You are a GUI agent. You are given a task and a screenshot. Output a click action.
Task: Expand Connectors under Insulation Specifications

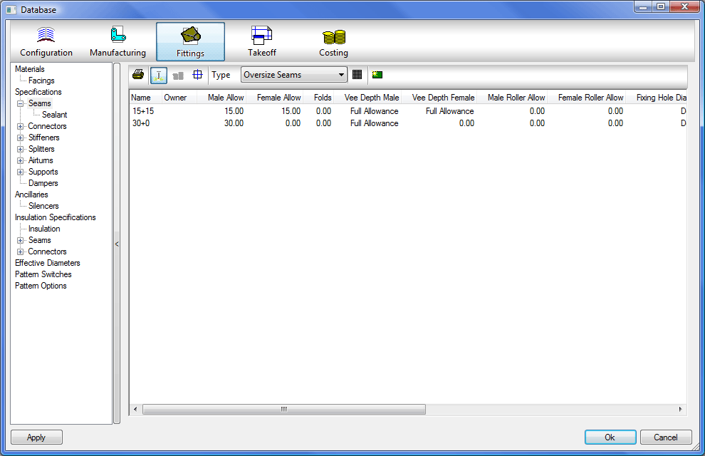coord(20,252)
